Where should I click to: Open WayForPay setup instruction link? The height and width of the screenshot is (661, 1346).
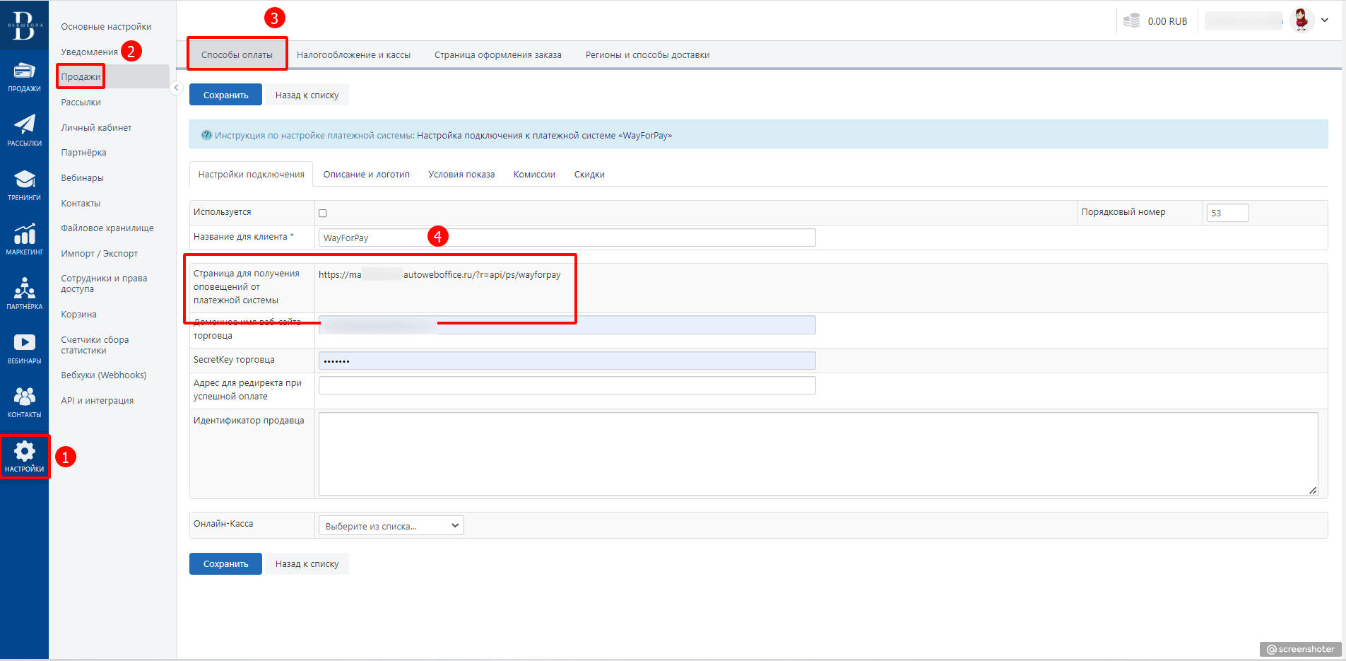pos(544,136)
